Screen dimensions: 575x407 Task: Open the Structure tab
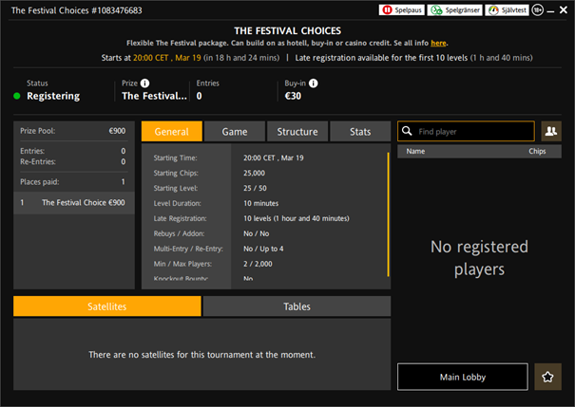[297, 132]
